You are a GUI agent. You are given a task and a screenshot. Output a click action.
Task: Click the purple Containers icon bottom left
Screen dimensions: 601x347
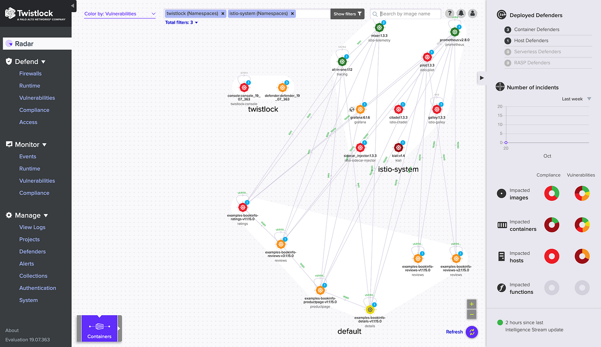pyautogui.click(x=99, y=327)
